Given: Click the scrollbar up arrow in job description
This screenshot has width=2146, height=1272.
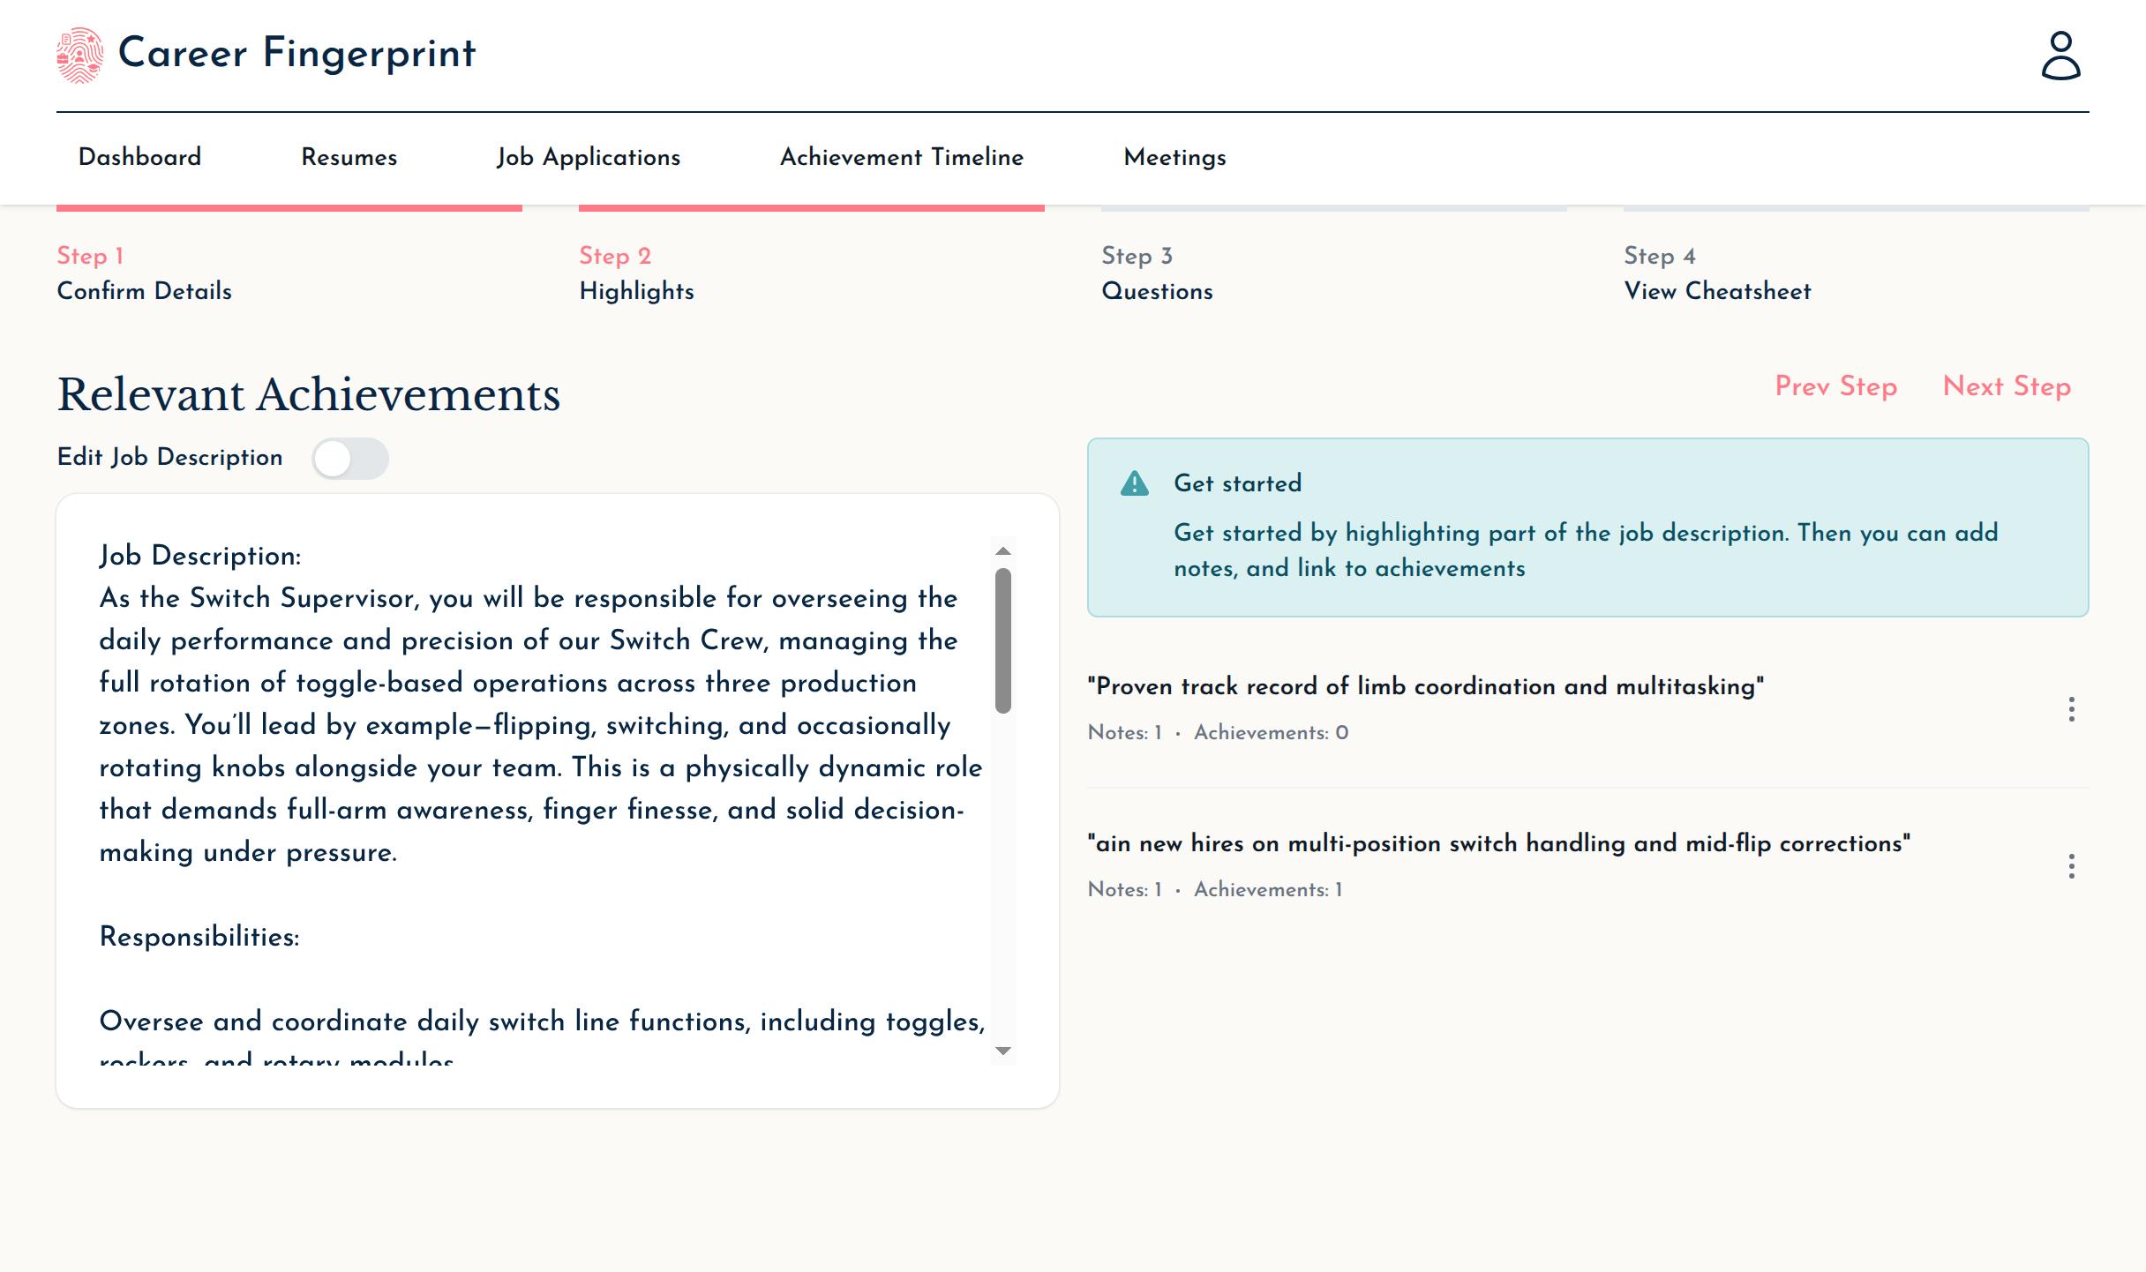Looking at the screenshot, I should pyautogui.click(x=1003, y=551).
